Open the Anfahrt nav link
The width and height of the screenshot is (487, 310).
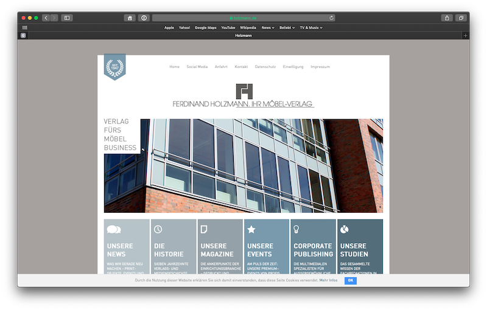pos(221,67)
